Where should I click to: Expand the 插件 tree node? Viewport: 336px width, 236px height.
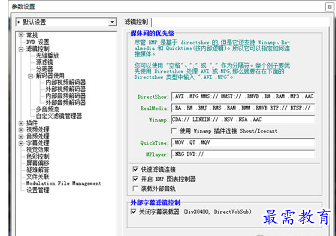tap(21, 123)
